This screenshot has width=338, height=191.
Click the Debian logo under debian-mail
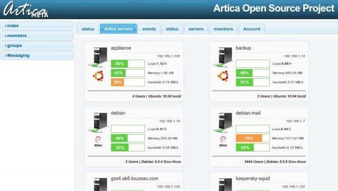pyautogui.click(x=223, y=141)
